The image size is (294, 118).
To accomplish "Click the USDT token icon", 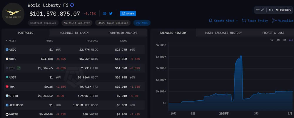I will 7,77.
